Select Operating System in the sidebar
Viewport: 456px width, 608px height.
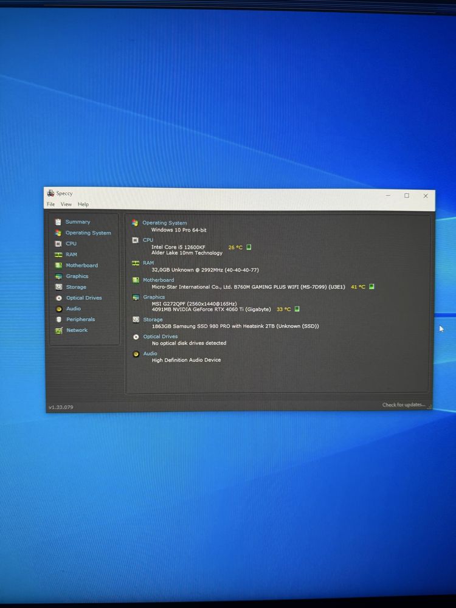pyautogui.click(x=88, y=233)
